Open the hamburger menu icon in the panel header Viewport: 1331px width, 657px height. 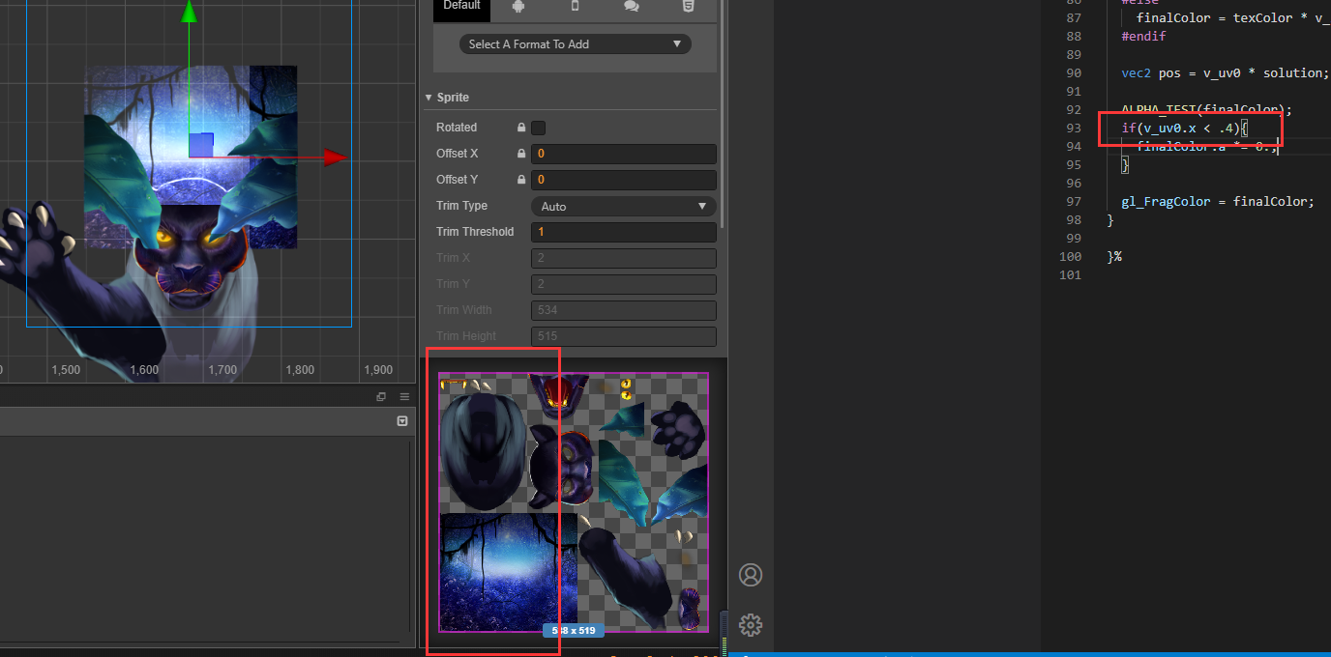point(404,395)
